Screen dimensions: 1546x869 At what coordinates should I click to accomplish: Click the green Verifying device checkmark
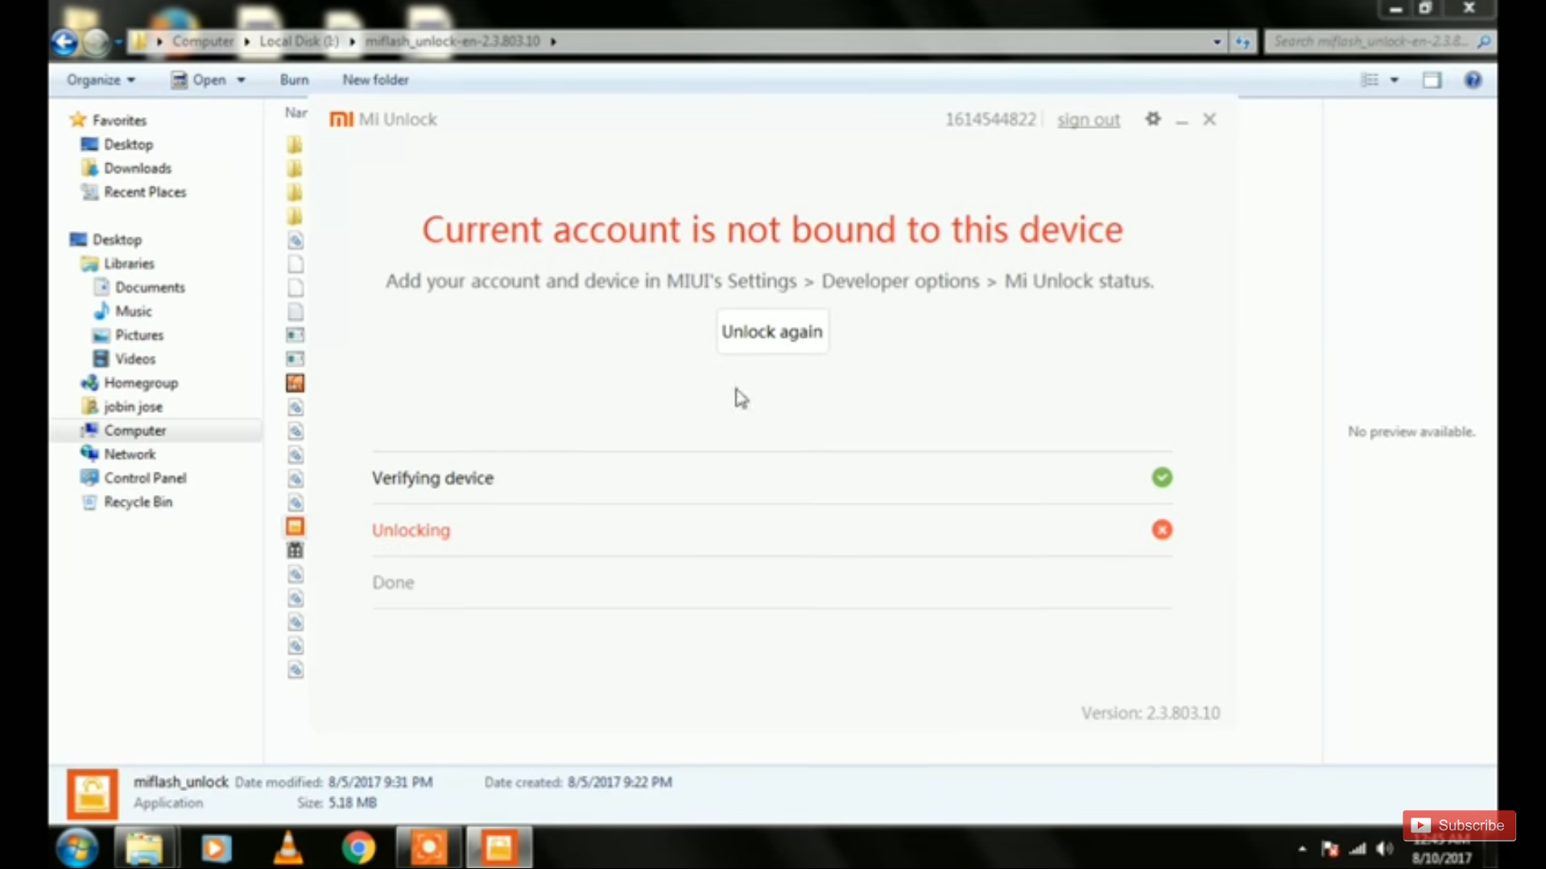point(1162,477)
